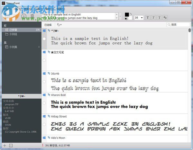Viewport: 193px width, 150px height.
Task: Select the 3dumb font name
Action: click(x=55, y=74)
